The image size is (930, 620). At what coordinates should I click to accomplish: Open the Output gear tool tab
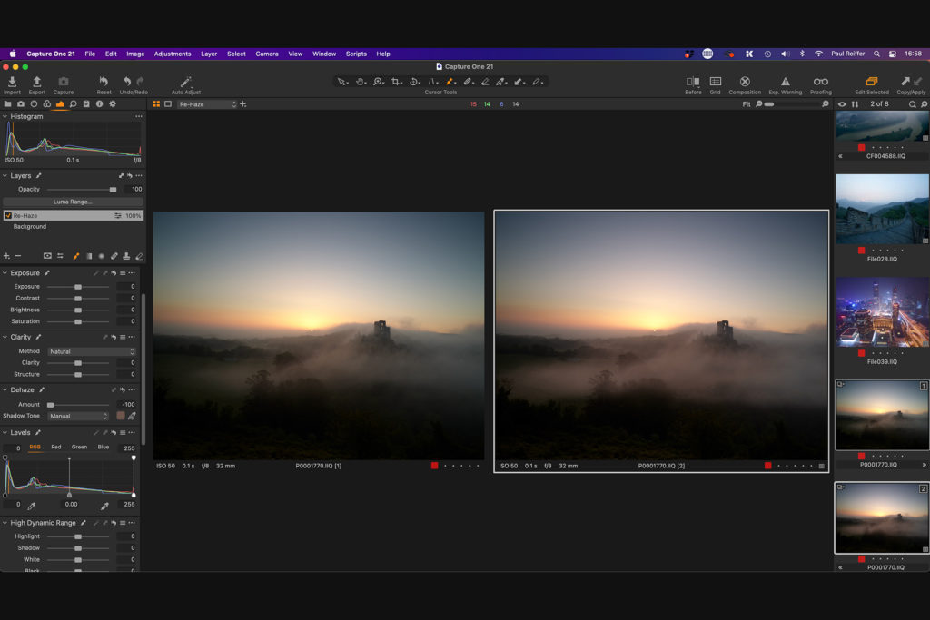pyautogui.click(x=112, y=103)
